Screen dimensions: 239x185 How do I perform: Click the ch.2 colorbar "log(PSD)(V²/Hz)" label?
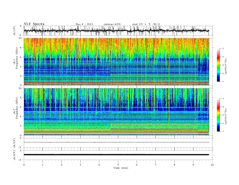[x=225, y=116]
